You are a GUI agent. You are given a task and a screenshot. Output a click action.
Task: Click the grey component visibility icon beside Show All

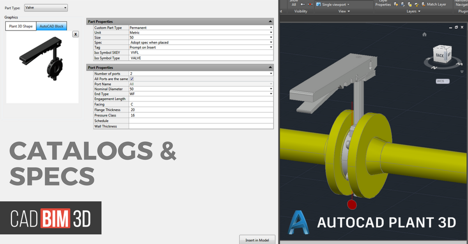pos(303,4)
